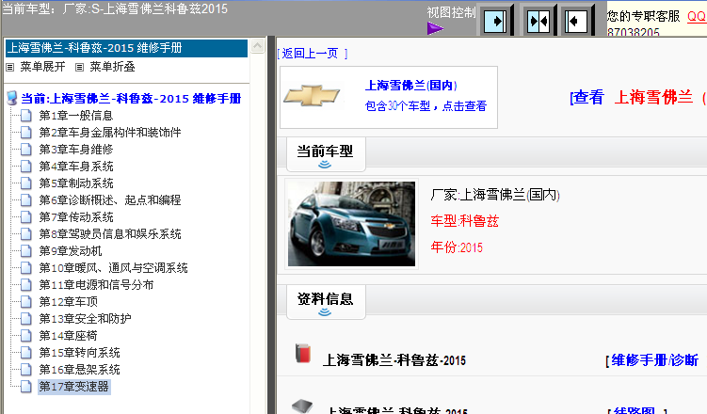This screenshot has height=414, width=707.
Task: Click page icon next to 第16章悬架系统
Action: click(26, 370)
